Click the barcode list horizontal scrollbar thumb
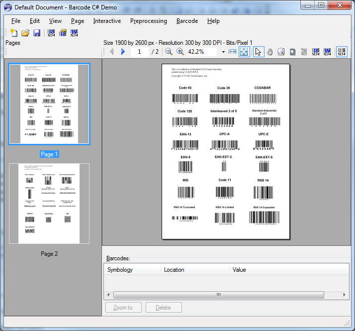This screenshot has height=331, width=355. (219, 295)
